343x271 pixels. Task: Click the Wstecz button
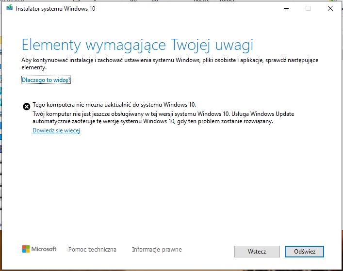point(257,252)
